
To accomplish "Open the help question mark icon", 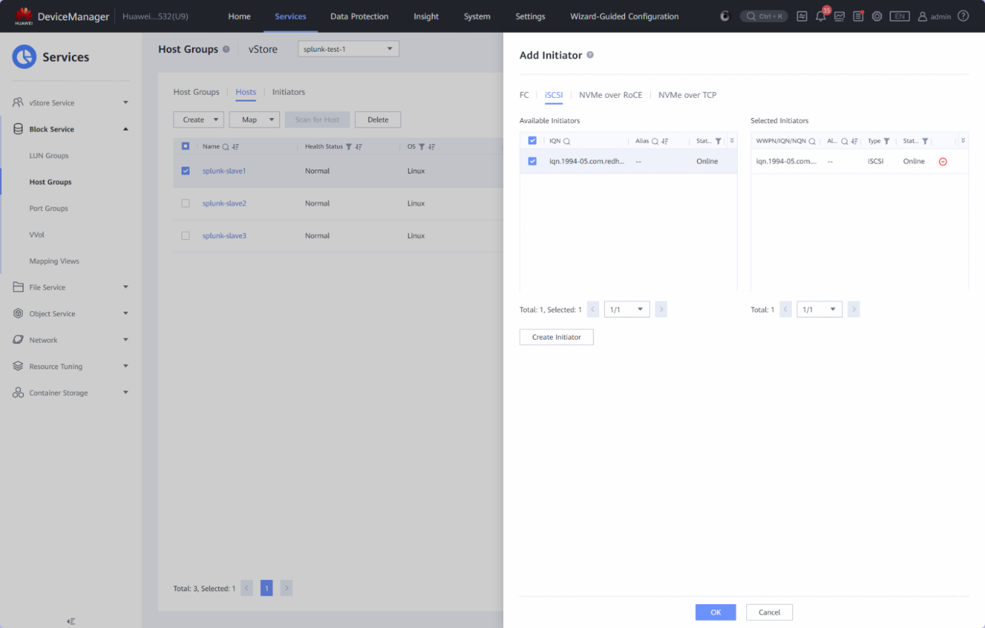I will tap(963, 16).
